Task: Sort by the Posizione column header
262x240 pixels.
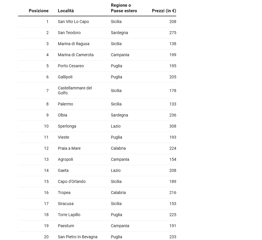Action: pos(39,11)
